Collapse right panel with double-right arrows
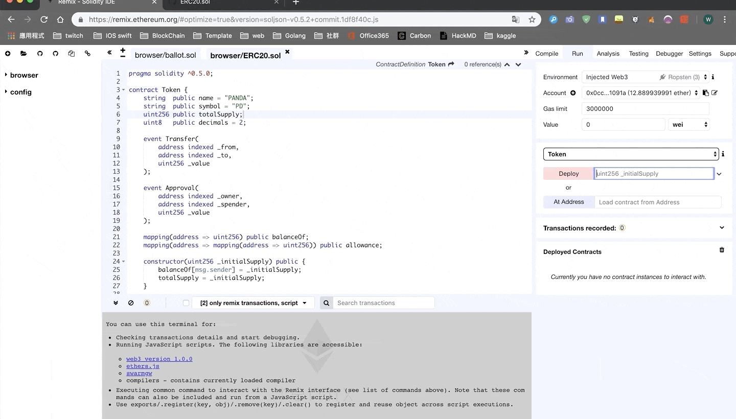The image size is (736, 419). click(x=526, y=53)
